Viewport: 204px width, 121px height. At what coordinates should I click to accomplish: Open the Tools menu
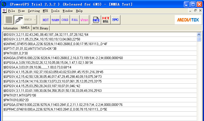(55, 11)
